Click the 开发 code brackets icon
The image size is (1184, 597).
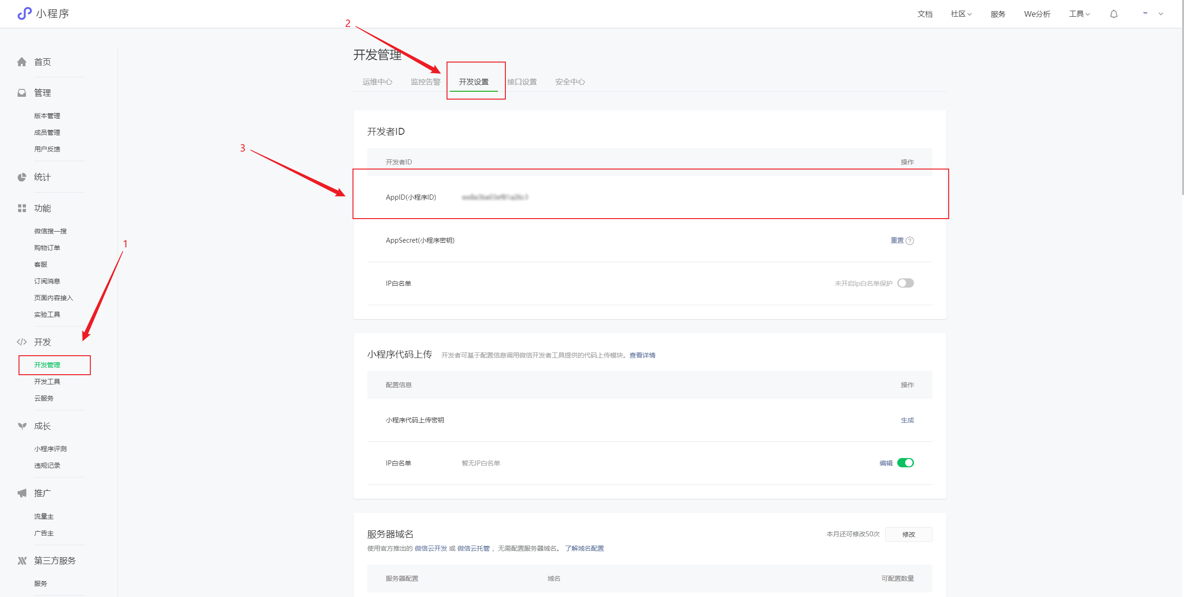pos(22,342)
